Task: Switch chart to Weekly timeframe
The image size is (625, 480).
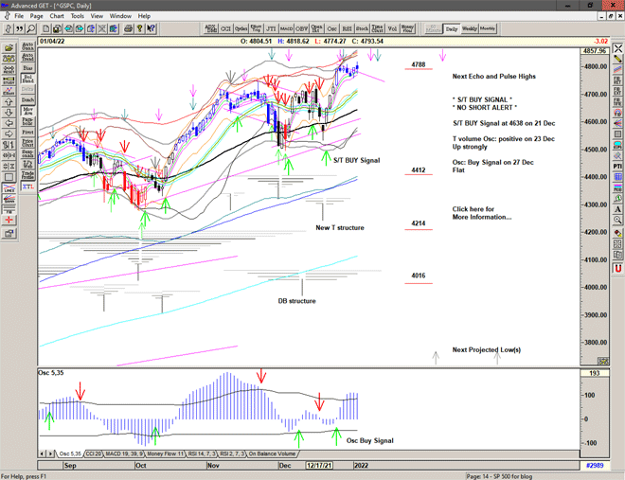Action: [x=470, y=29]
